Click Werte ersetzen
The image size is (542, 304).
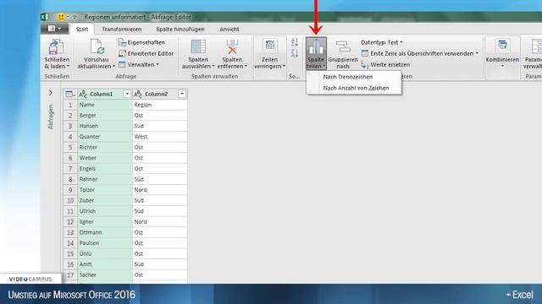coord(386,64)
